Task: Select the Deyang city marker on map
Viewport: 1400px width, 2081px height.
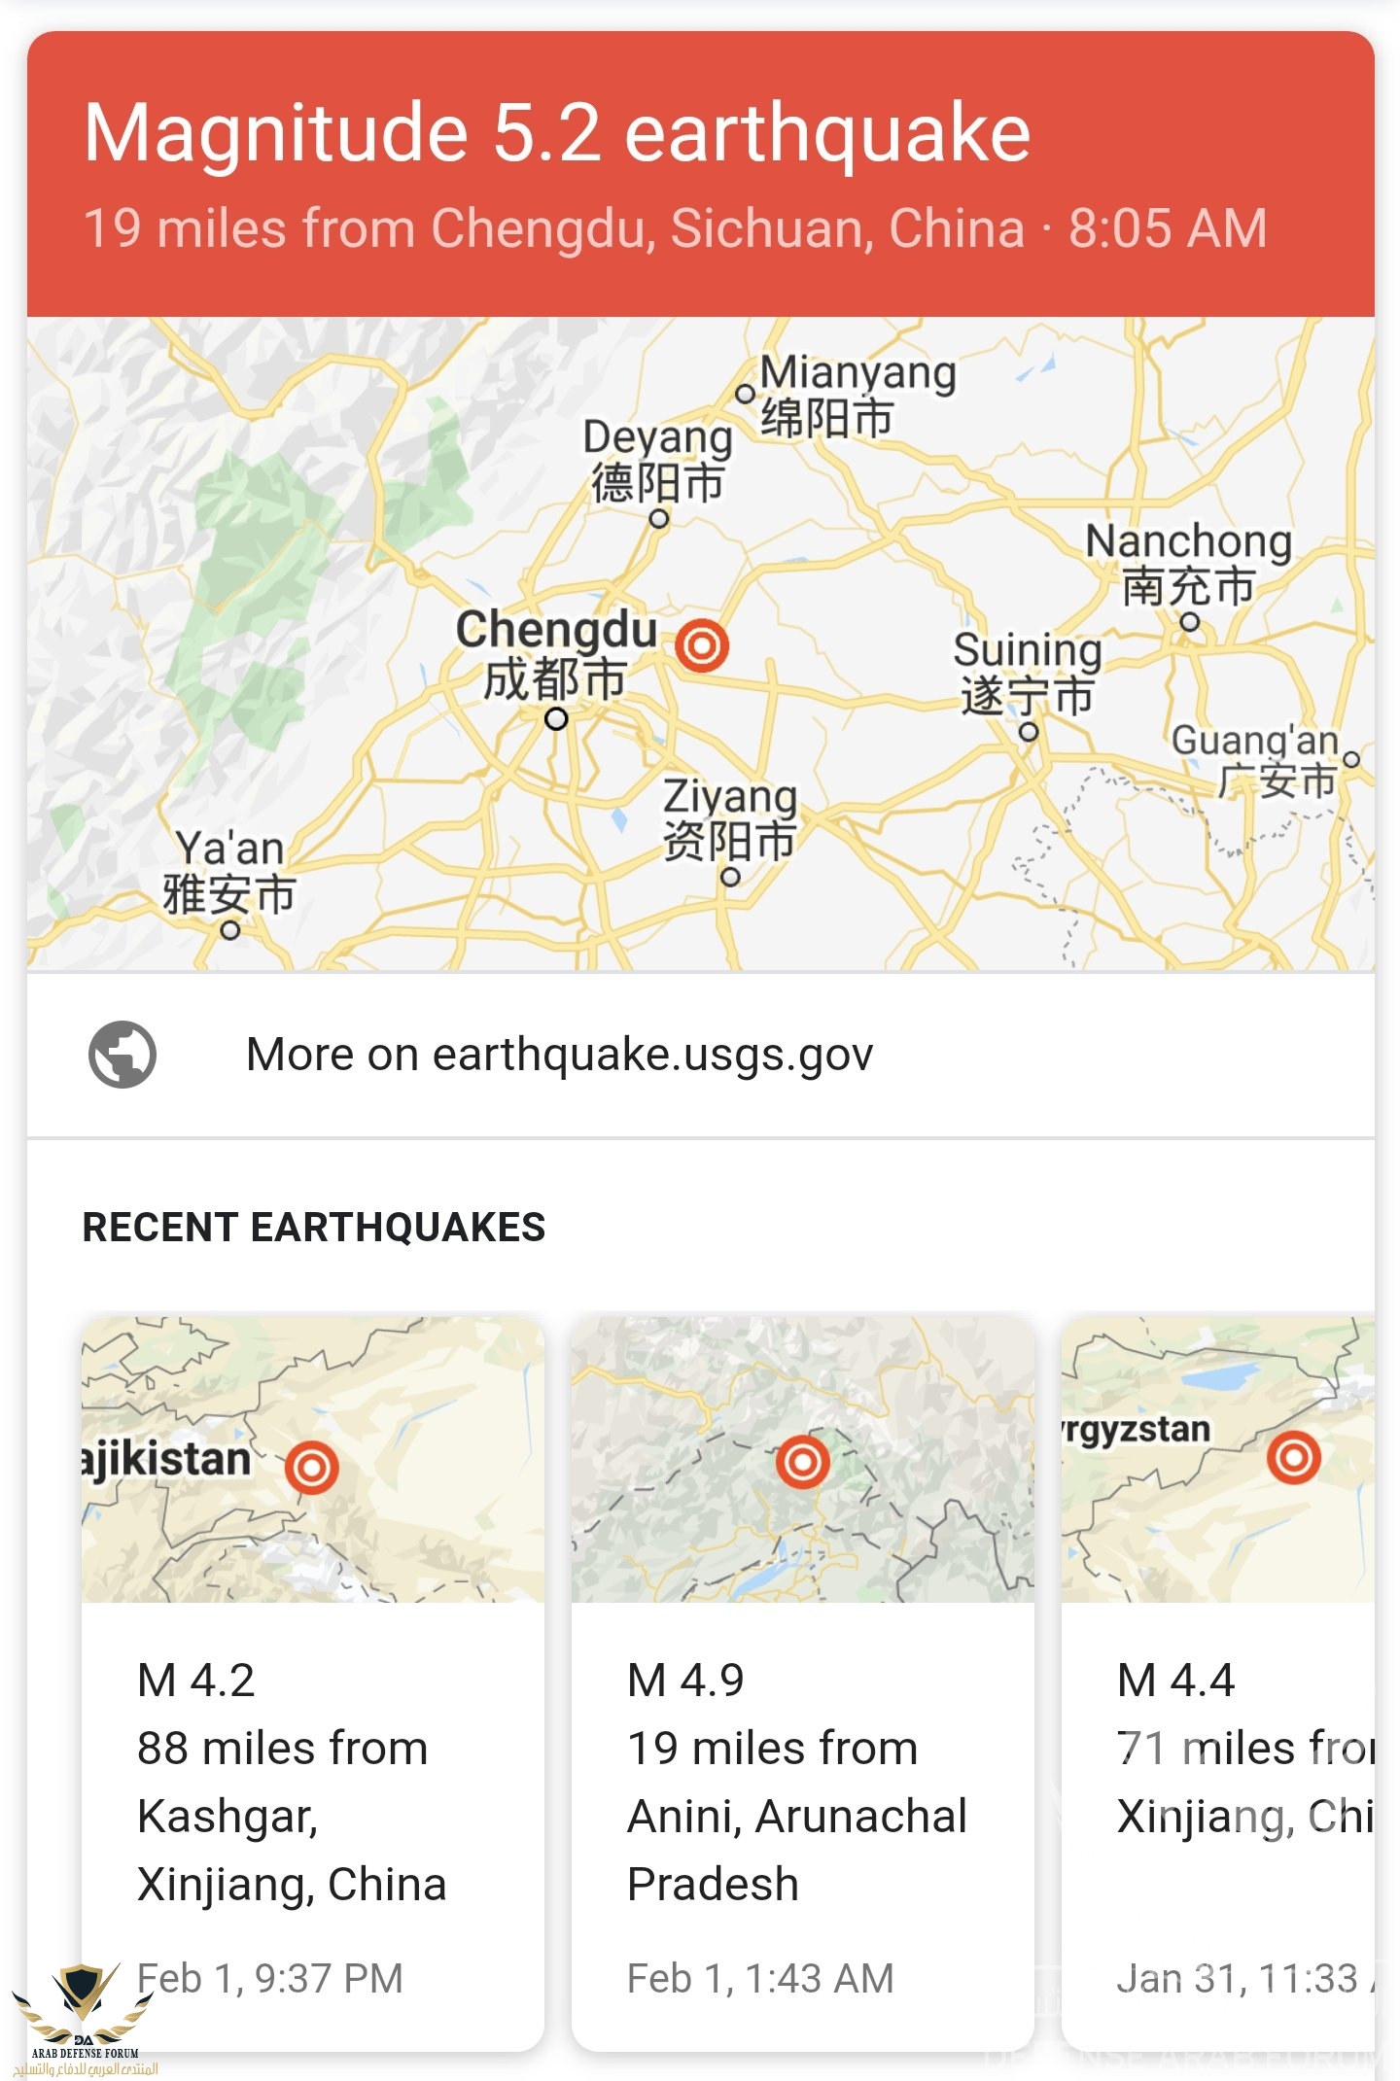Action: click(659, 518)
